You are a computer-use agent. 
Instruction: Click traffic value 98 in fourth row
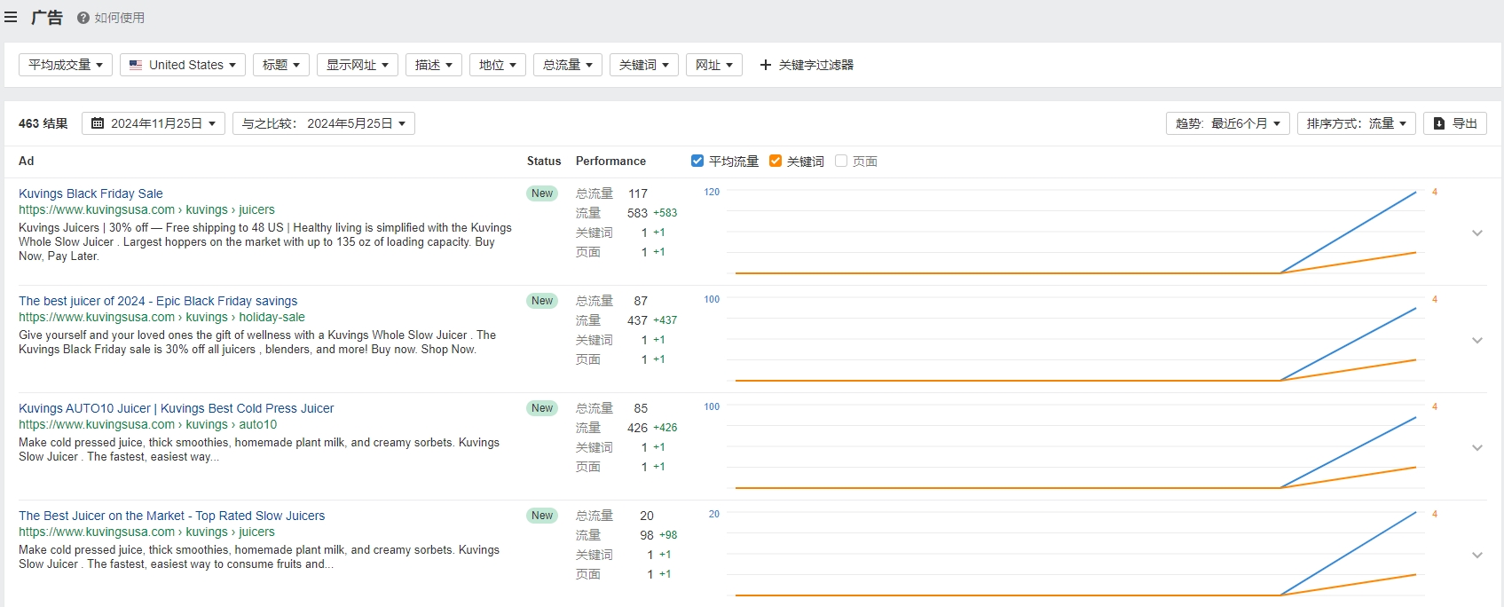click(x=647, y=535)
